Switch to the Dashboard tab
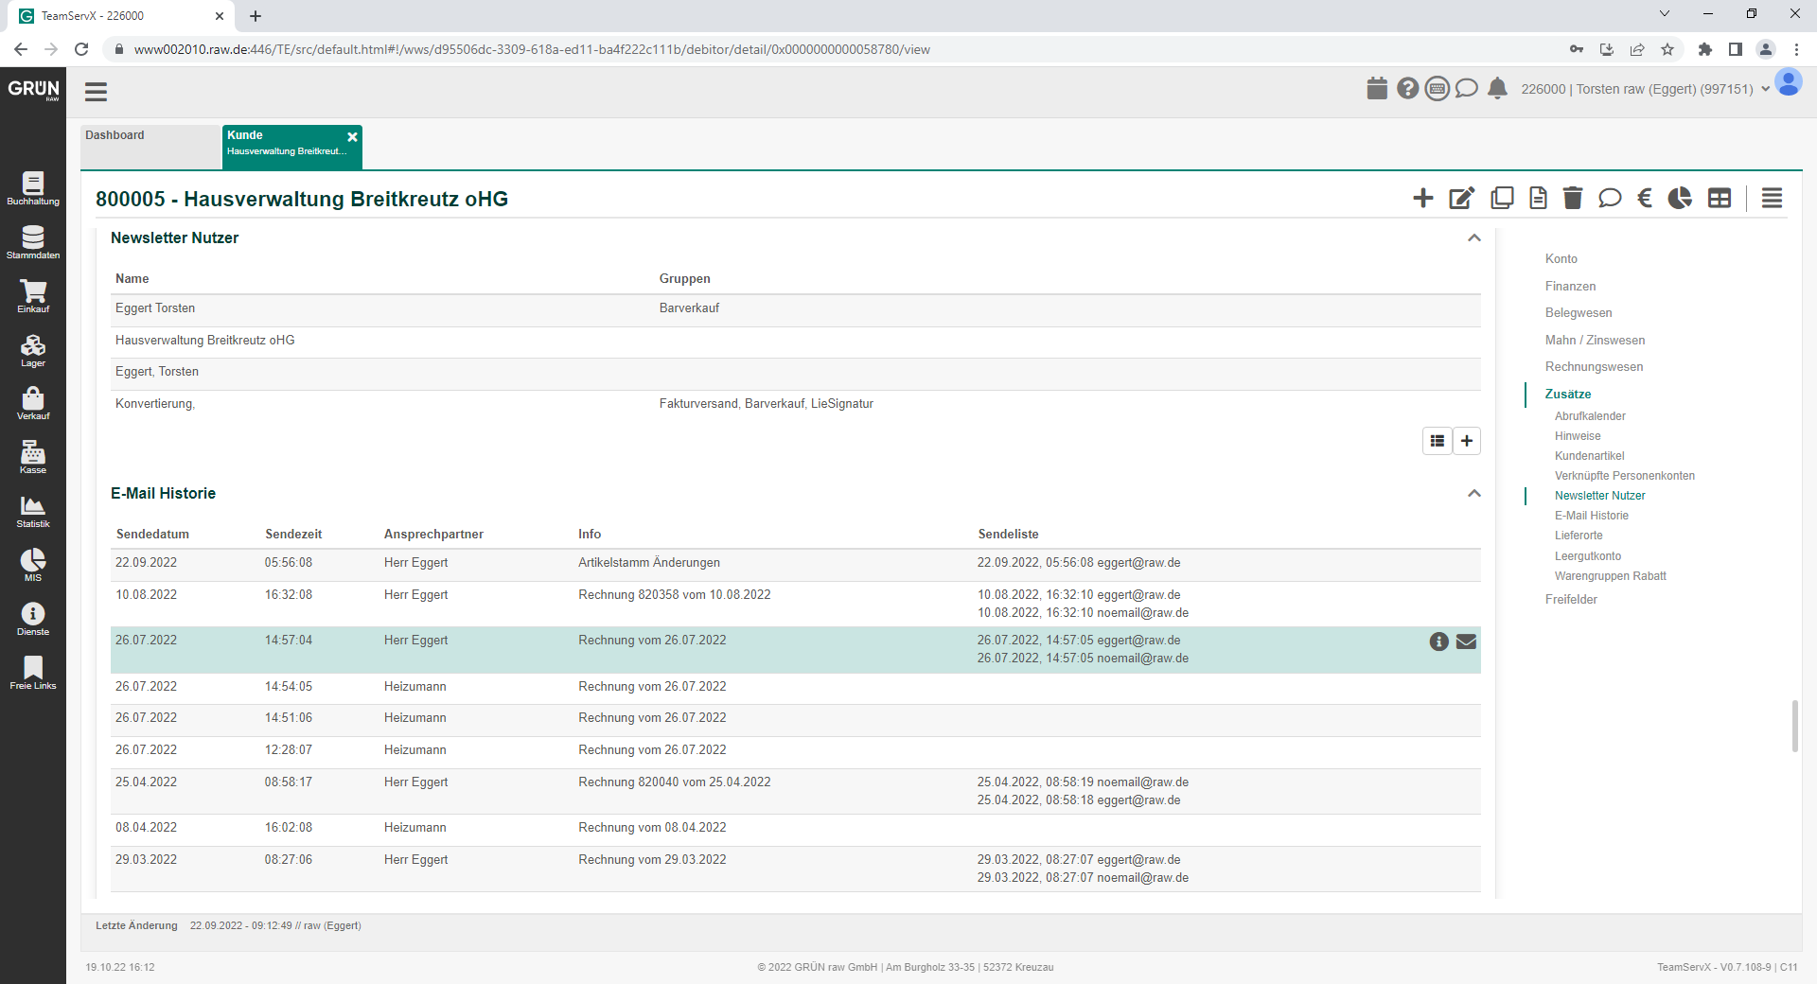Viewport: 1817px width, 984px height. click(150, 147)
